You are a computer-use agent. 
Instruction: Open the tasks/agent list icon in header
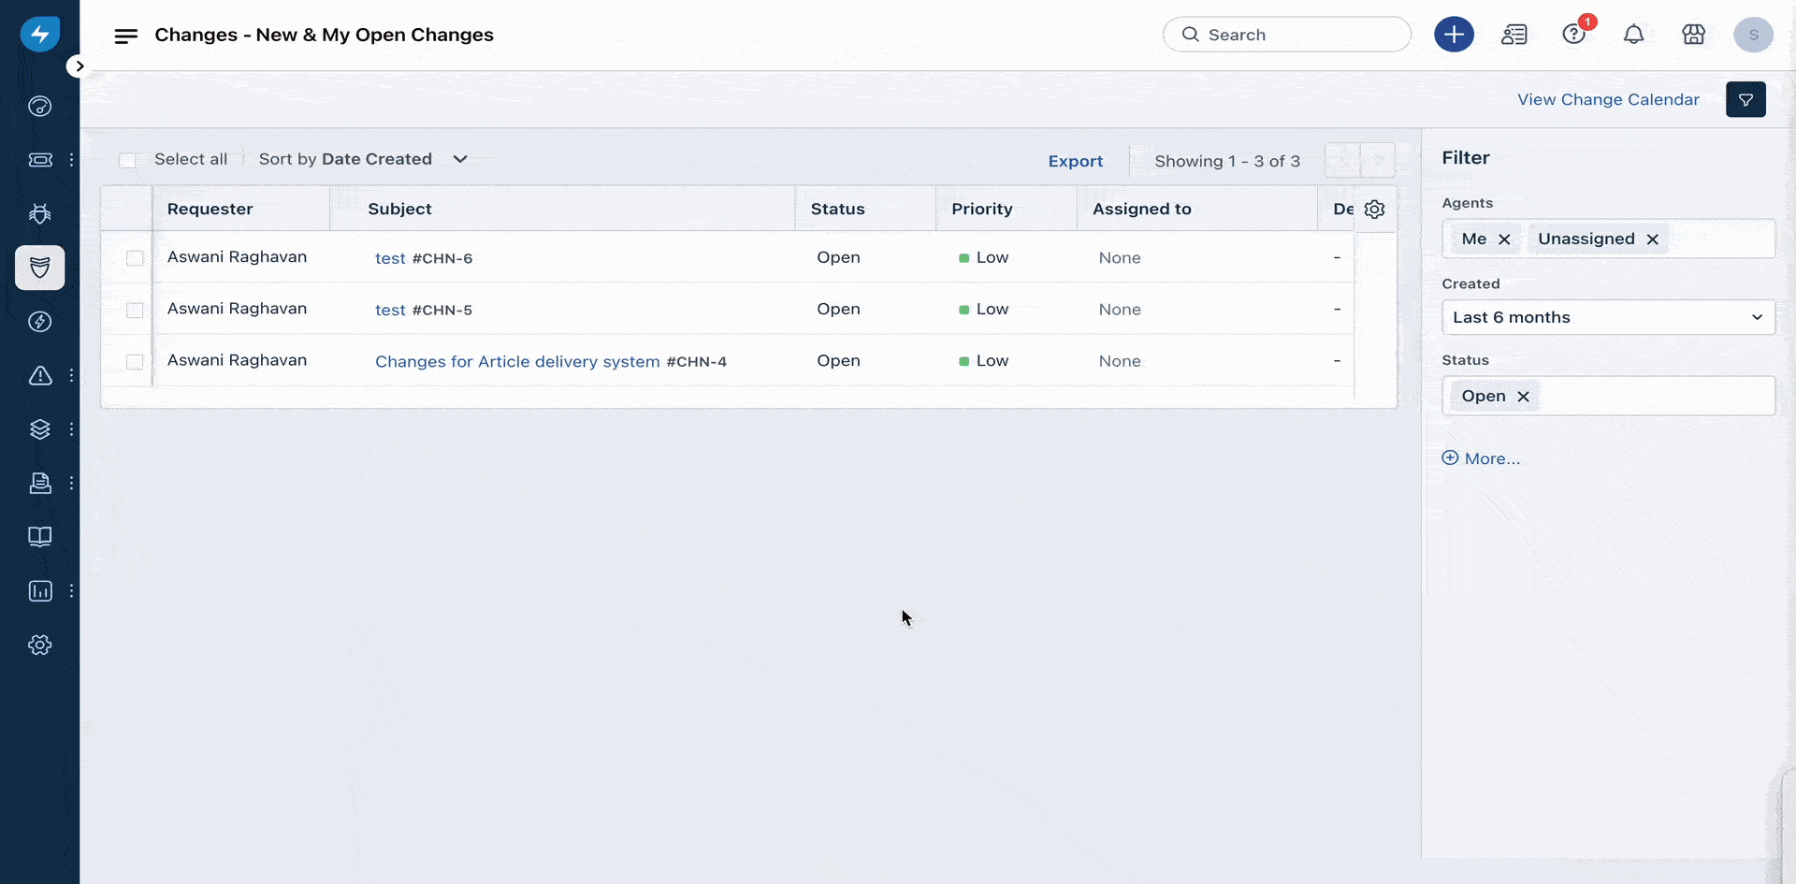pyautogui.click(x=1514, y=35)
